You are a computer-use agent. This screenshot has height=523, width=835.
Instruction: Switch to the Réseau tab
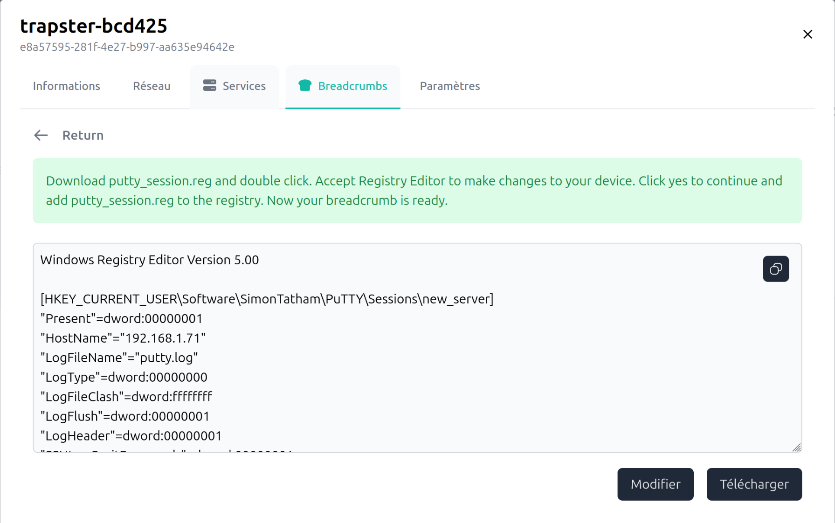(152, 86)
